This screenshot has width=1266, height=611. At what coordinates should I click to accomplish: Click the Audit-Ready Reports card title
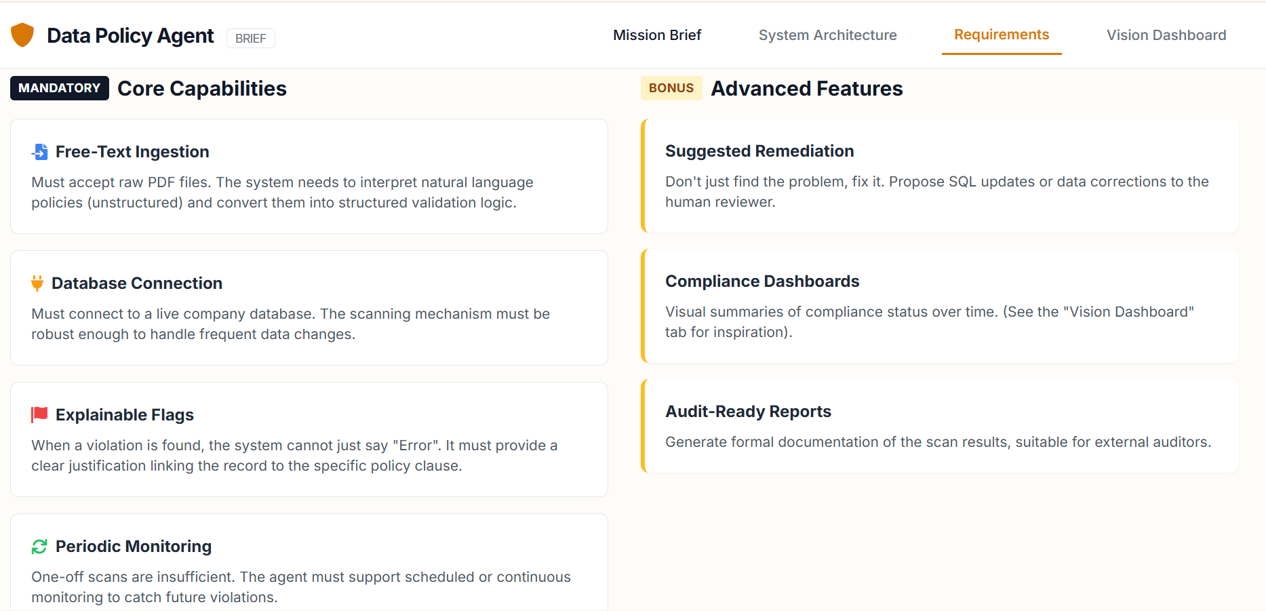pyautogui.click(x=748, y=412)
